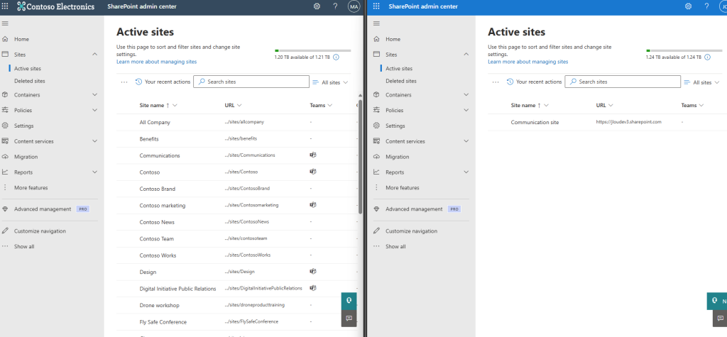Open app launcher in right blue-header window

click(x=376, y=6)
